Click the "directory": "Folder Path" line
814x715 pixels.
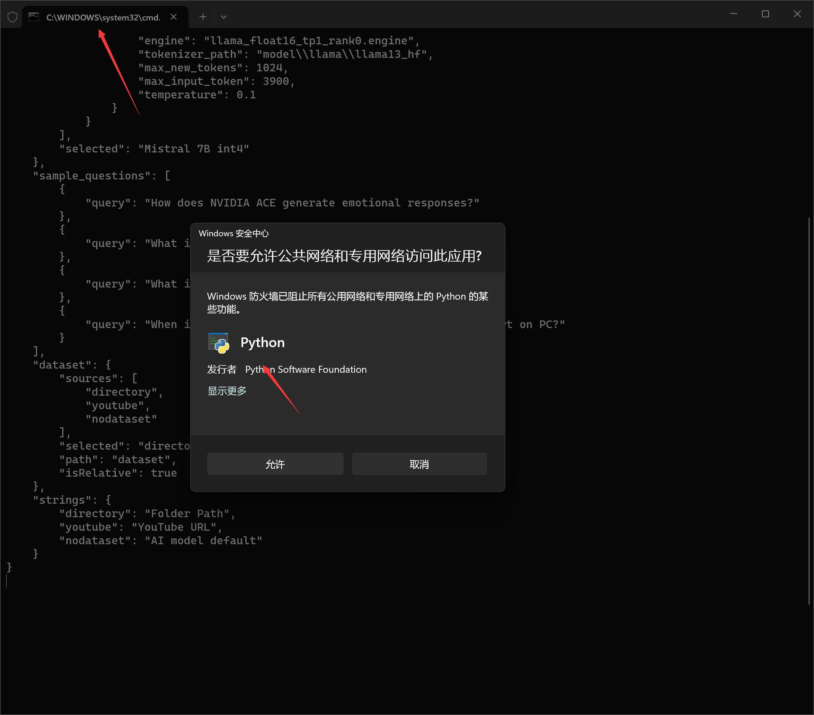148,513
